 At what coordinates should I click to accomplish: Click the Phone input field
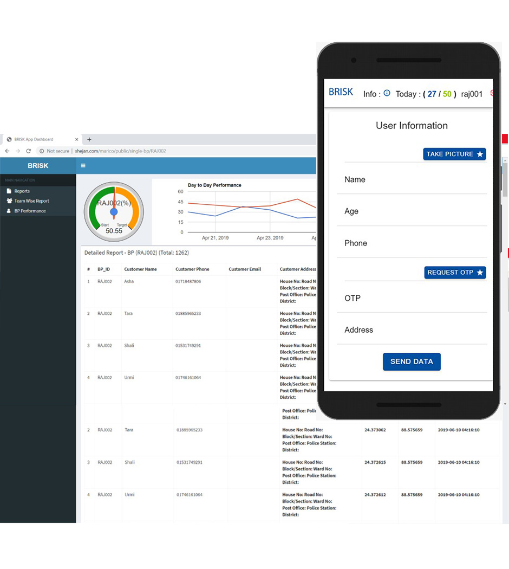pyautogui.click(x=412, y=243)
